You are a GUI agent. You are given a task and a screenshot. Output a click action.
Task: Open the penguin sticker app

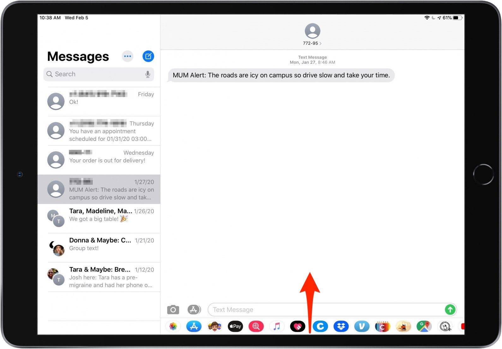pyautogui.click(x=445, y=326)
